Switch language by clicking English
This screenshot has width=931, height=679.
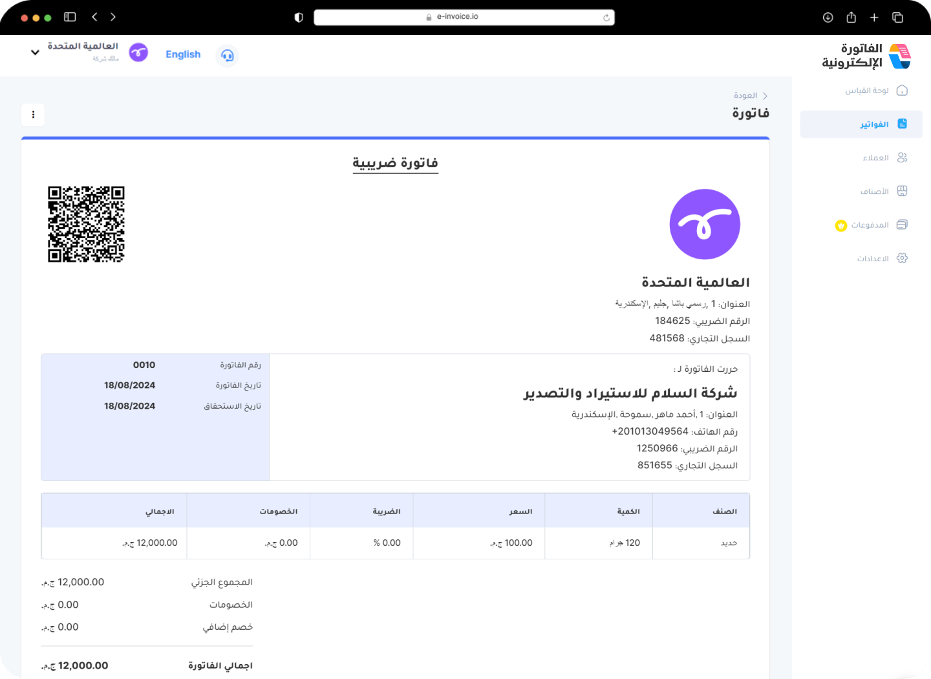(183, 54)
